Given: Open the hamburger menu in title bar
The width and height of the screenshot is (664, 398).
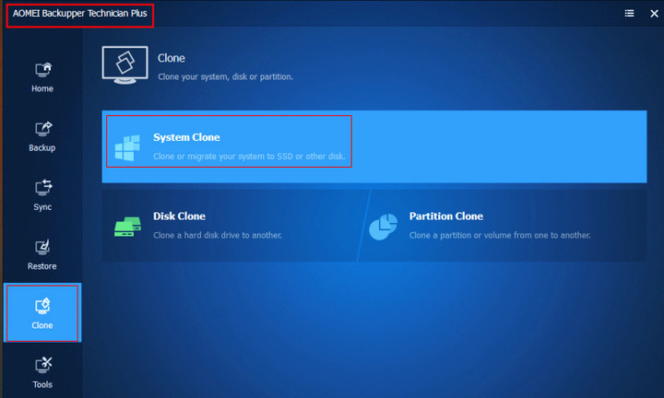Looking at the screenshot, I should (x=629, y=14).
